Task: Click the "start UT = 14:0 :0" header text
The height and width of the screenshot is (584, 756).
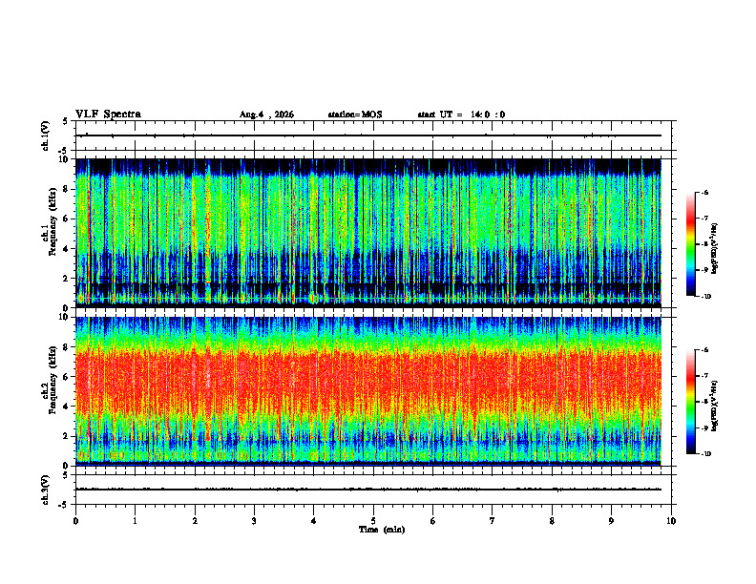Action: pyautogui.click(x=461, y=115)
